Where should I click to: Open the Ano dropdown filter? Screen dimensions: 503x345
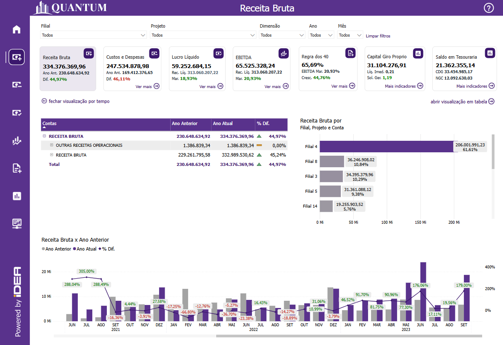coord(321,35)
